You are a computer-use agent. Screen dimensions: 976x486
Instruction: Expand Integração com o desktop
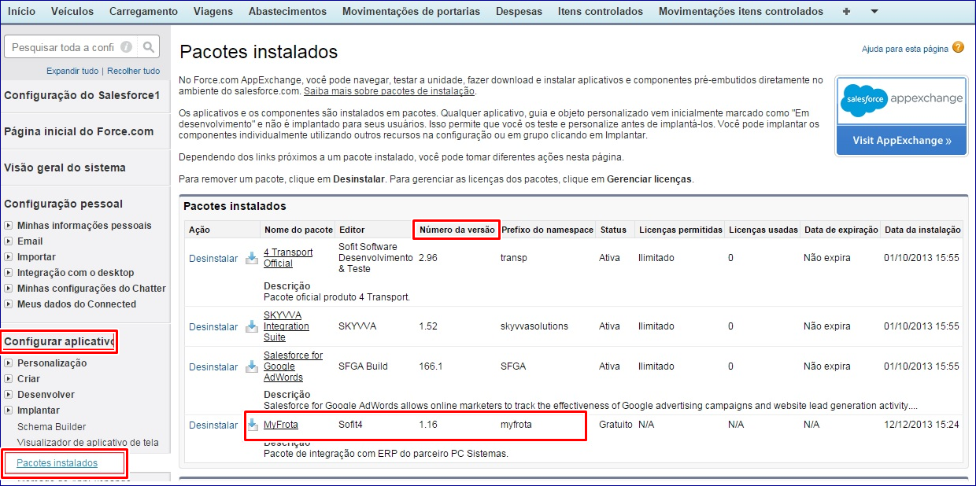pyautogui.click(x=9, y=273)
